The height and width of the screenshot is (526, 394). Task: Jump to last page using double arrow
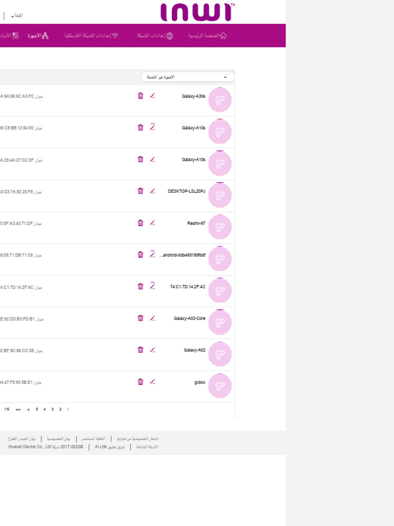[x=18, y=409]
